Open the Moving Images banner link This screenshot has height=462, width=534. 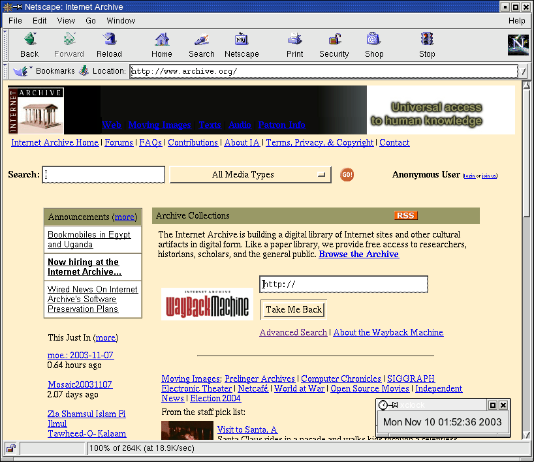160,125
